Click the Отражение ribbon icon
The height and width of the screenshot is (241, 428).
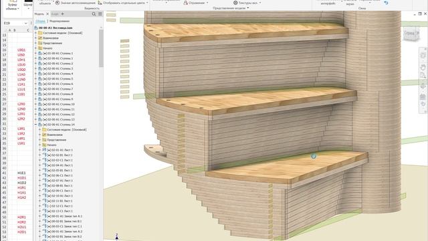point(186,3)
